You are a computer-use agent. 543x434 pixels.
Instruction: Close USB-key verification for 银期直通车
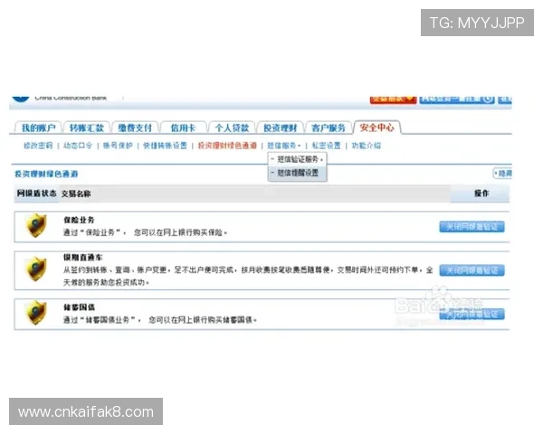click(x=472, y=270)
